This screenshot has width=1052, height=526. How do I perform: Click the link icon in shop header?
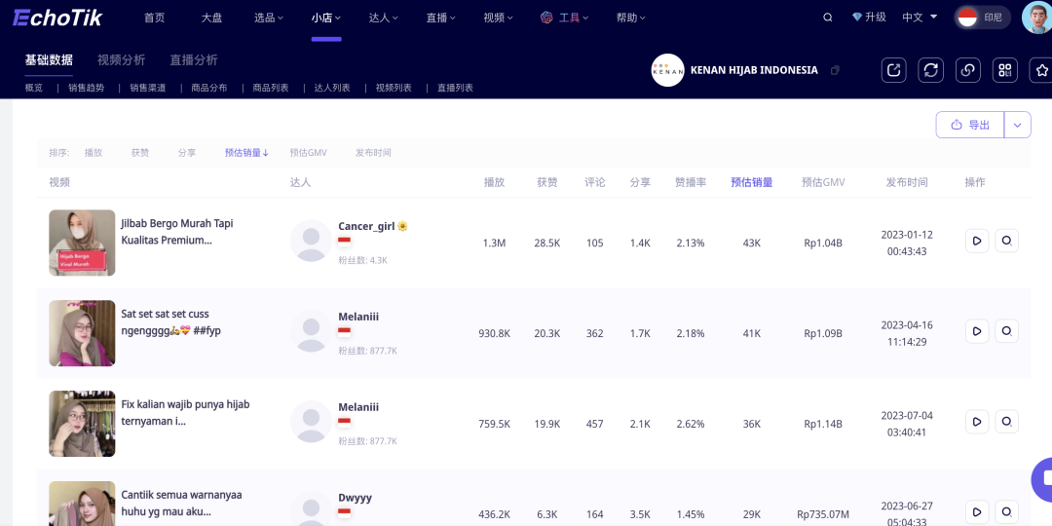(968, 70)
